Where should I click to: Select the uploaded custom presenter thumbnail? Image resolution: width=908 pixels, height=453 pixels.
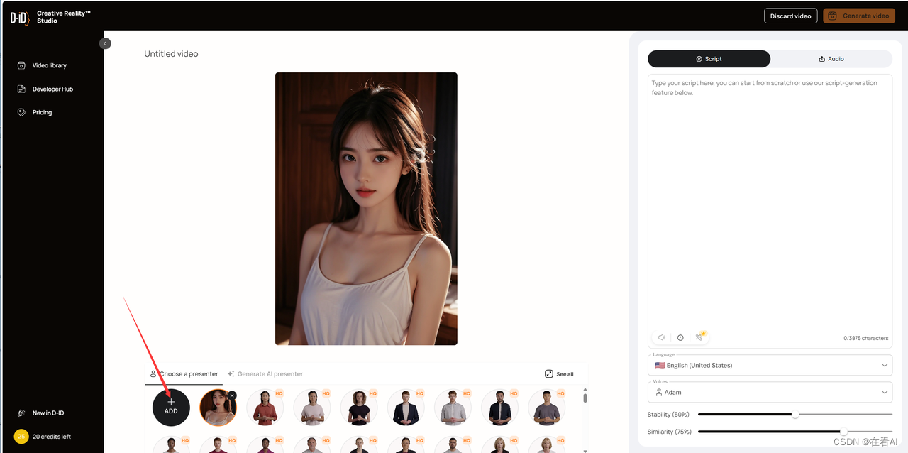218,408
